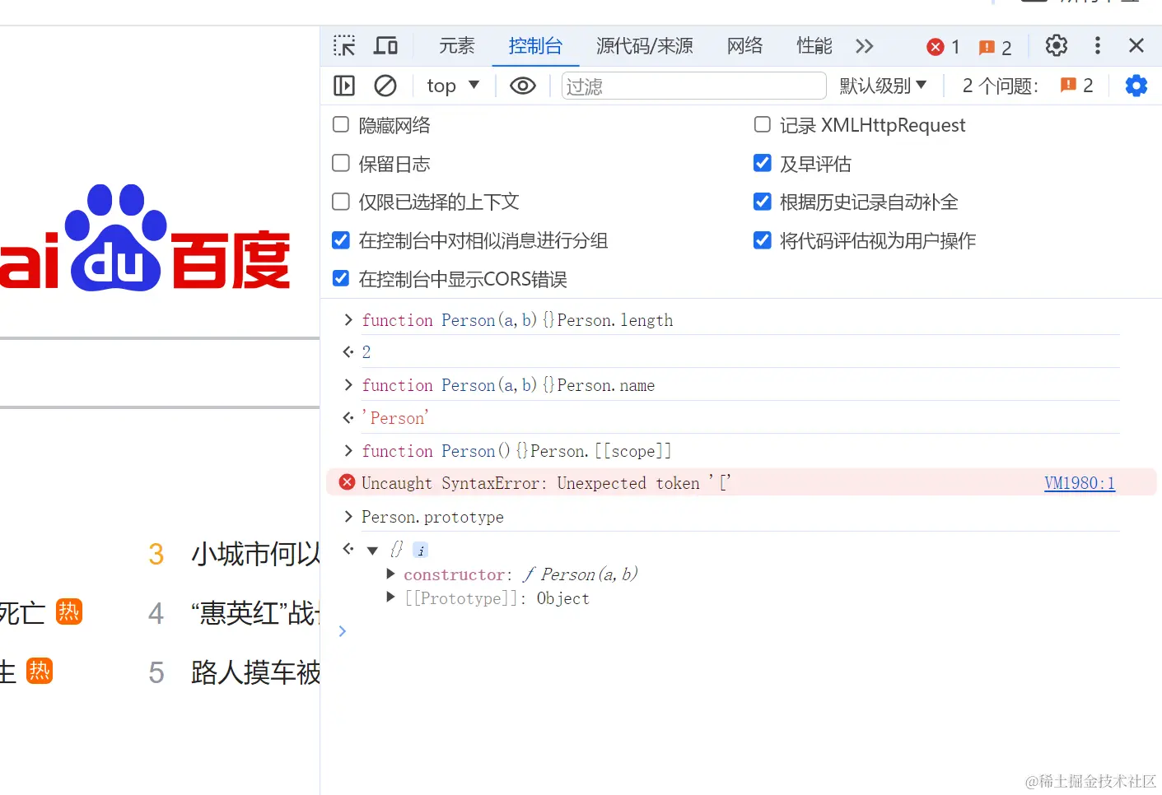
Task: Open the 默认级别 log level dropdown
Action: [x=883, y=85]
